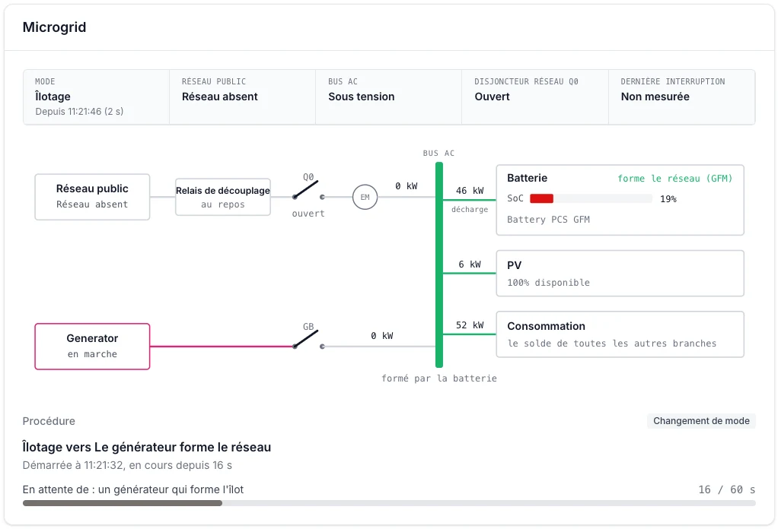This screenshot has height=532, width=778.
Task: Click the Îlotage vers Le générateur procedure title
Action: pyautogui.click(x=147, y=448)
